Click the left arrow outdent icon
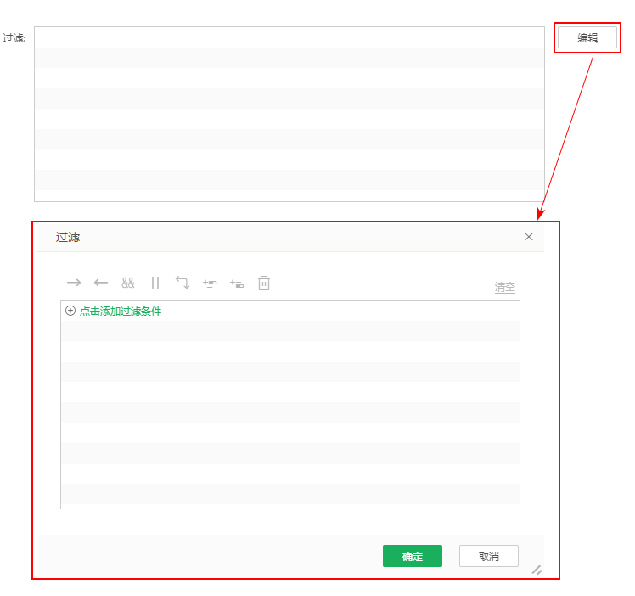This screenshot has width=635, height=596. point(101,283)
